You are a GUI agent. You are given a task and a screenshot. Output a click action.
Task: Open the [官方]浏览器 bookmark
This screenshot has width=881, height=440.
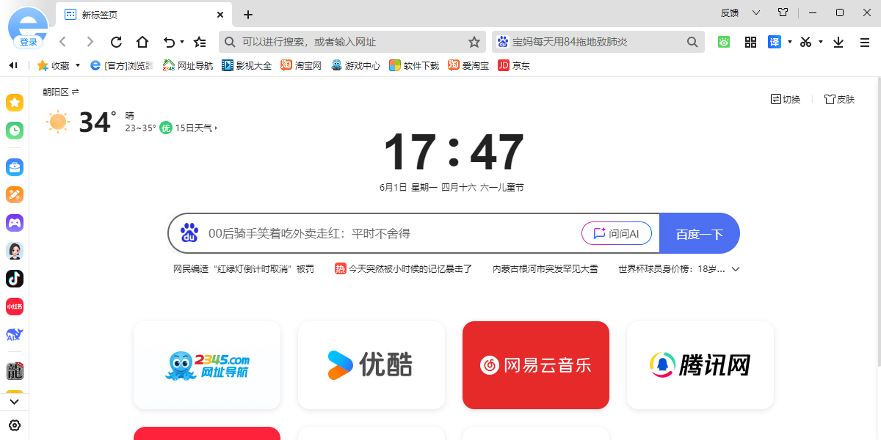coord(122,65)
